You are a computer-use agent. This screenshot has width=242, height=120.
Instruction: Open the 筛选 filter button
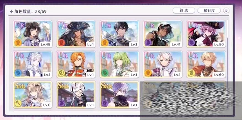coord(184,11)
